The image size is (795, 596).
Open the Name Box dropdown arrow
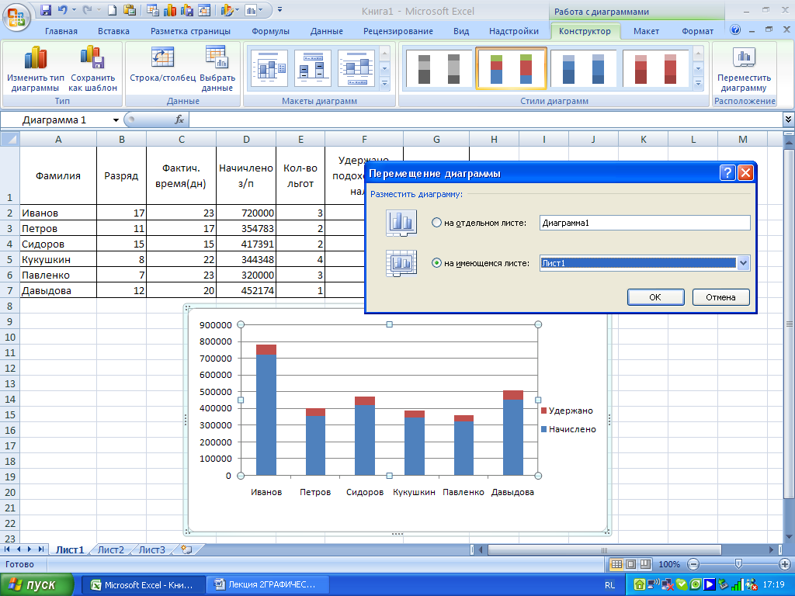pyautogui.click(x=116, y=120)
